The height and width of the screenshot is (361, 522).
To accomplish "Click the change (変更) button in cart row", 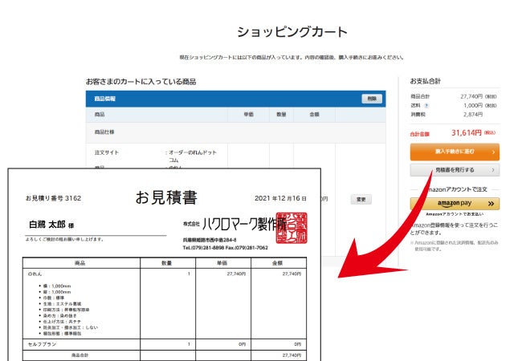I will tap(361, 200).
